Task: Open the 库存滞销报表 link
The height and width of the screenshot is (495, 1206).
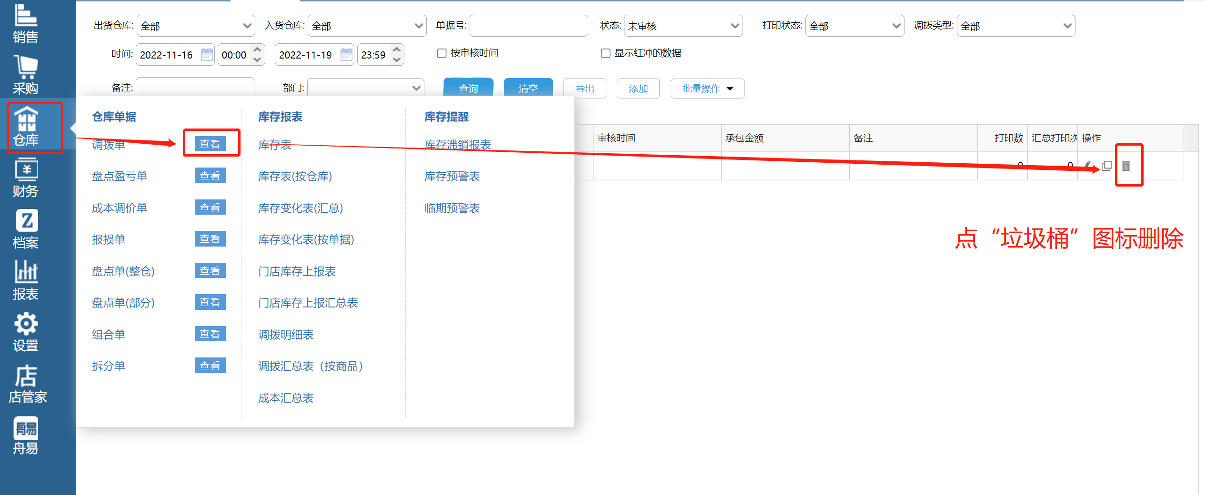Action: [x=458, y=145]
